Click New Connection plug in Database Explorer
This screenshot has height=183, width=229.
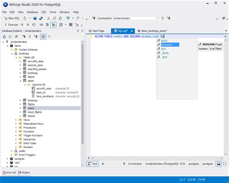[x=24, y=37]
